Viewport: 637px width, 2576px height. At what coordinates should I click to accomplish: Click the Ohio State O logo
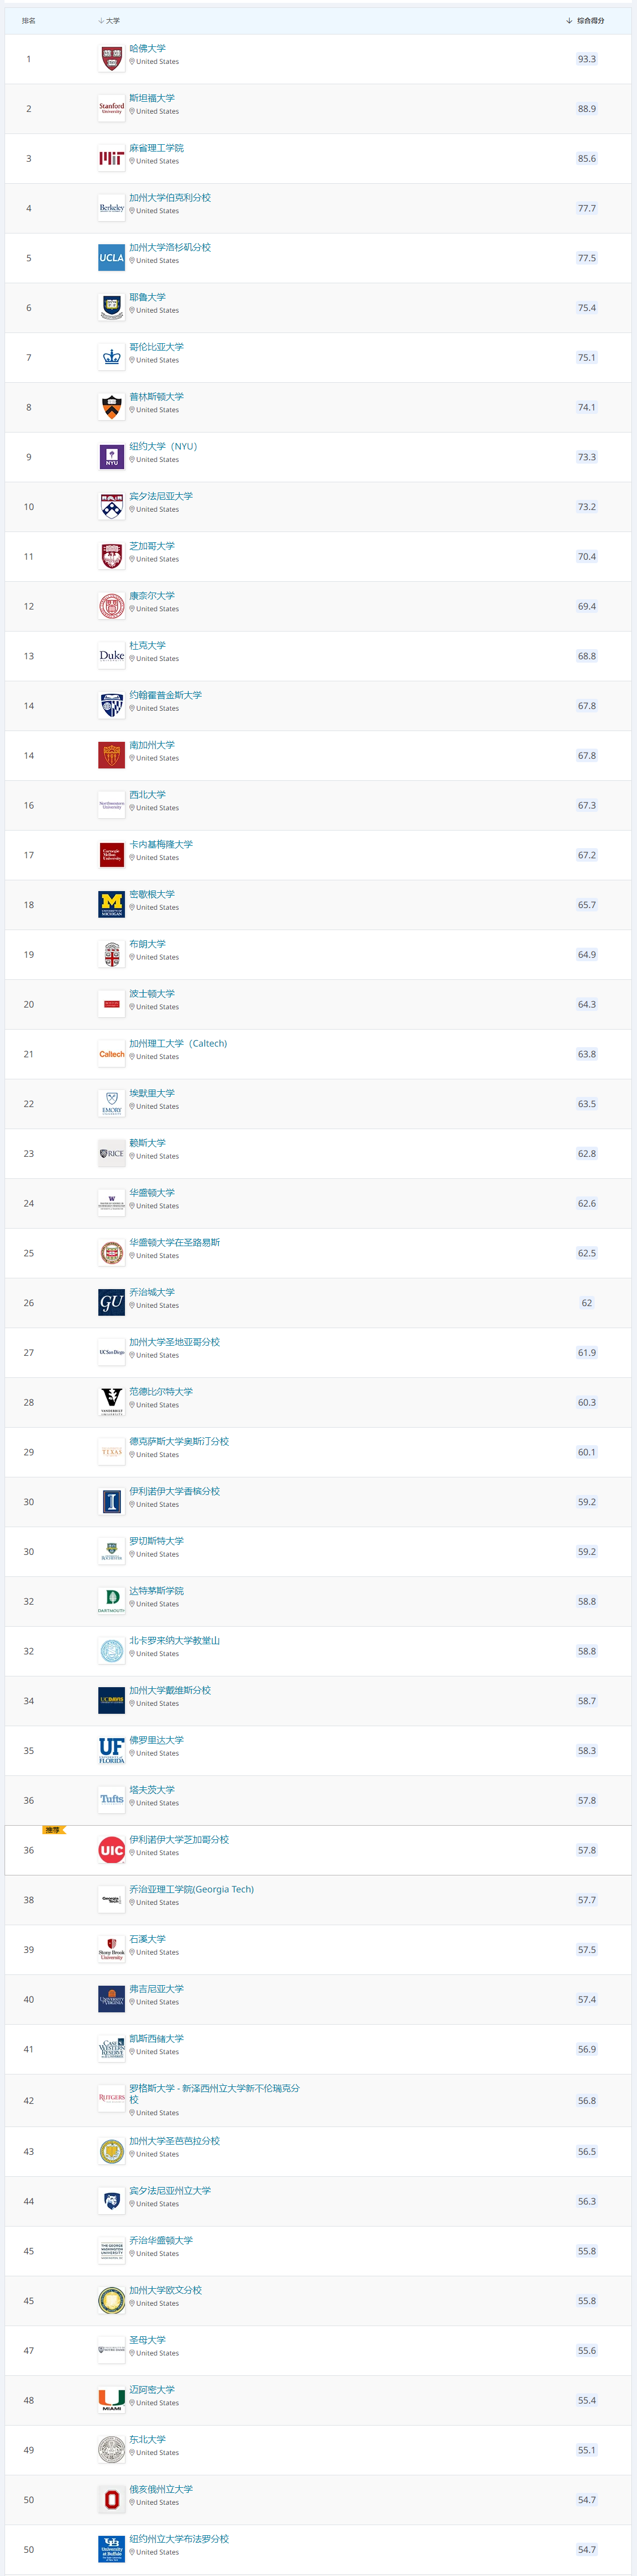[x=111, y=2500]
